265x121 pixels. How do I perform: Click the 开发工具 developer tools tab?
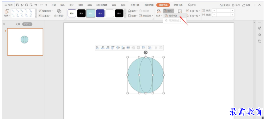point(135,5)
